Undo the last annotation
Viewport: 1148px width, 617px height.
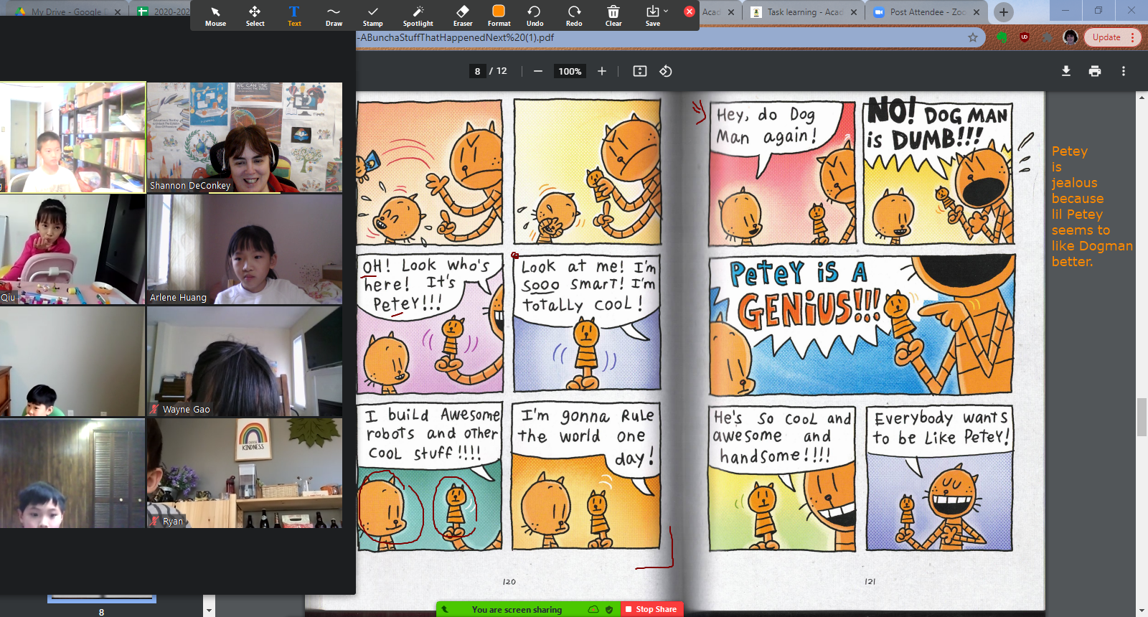tap(535, 16)
